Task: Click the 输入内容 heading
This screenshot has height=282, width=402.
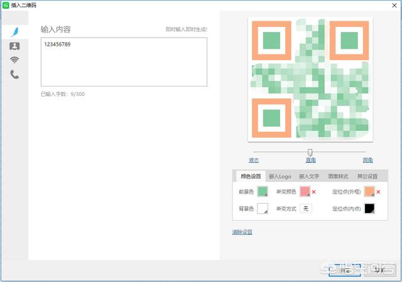Action: pos(56,29)
